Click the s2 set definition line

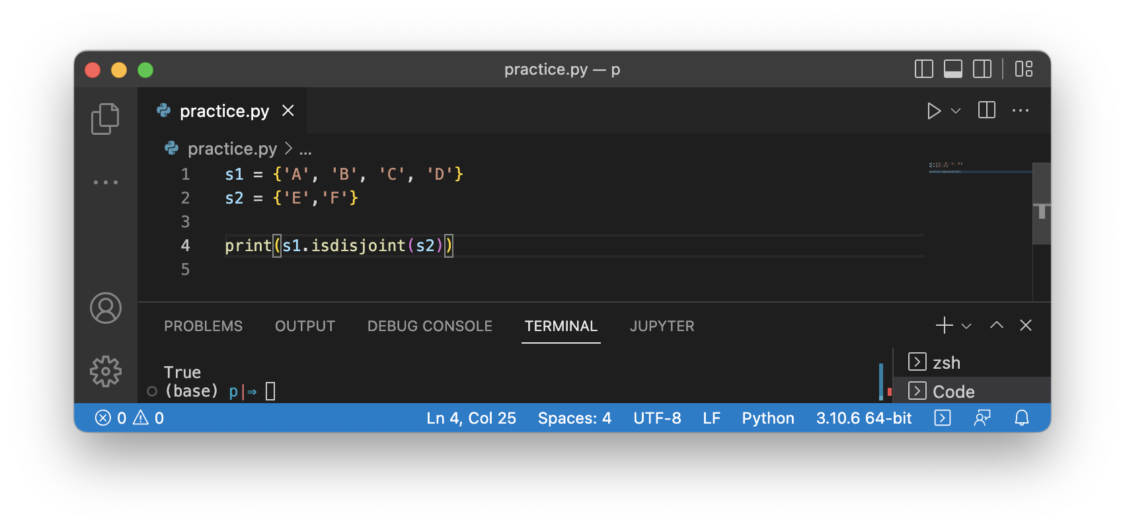(x=291, y=198)
